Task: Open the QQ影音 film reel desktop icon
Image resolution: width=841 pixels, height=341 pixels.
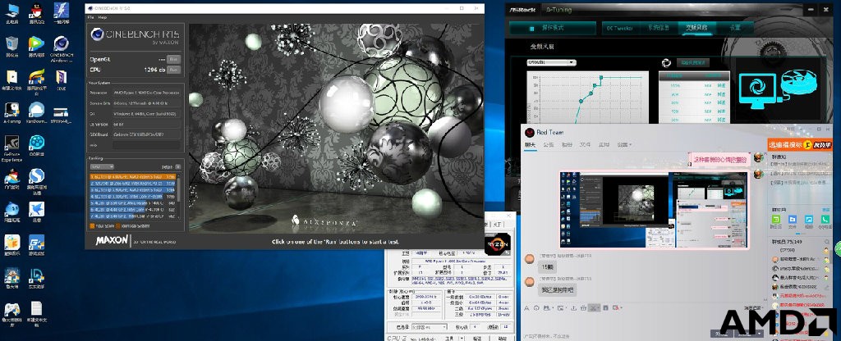Action: 36,144
